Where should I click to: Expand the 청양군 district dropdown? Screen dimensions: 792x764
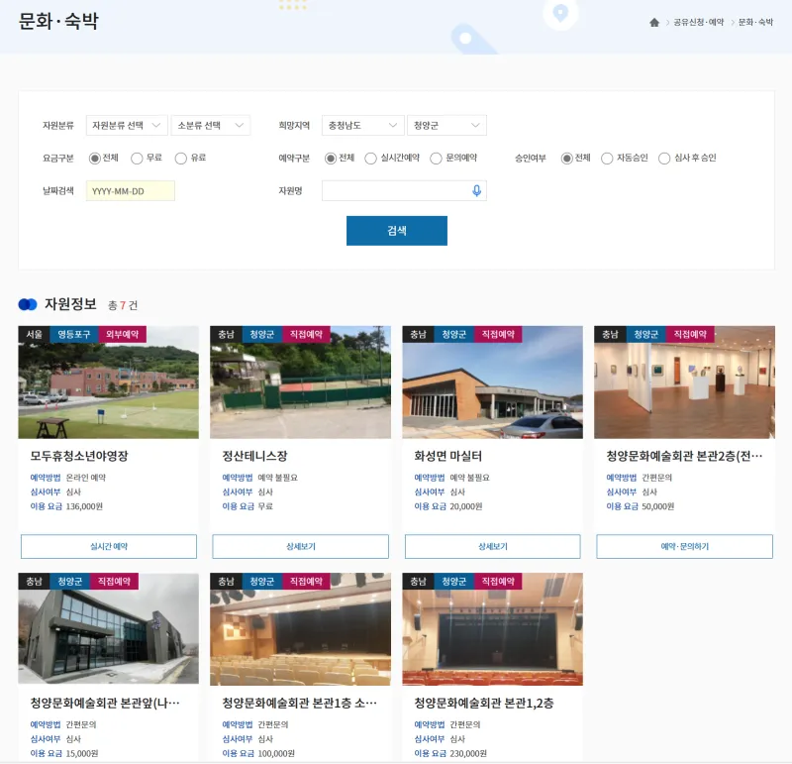tap(446, 126)
